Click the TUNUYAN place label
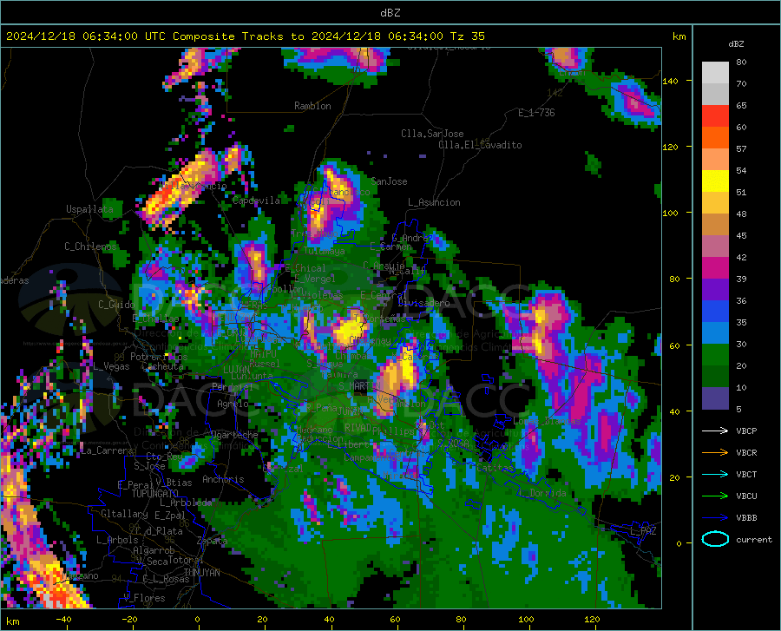 click(201, 572)
